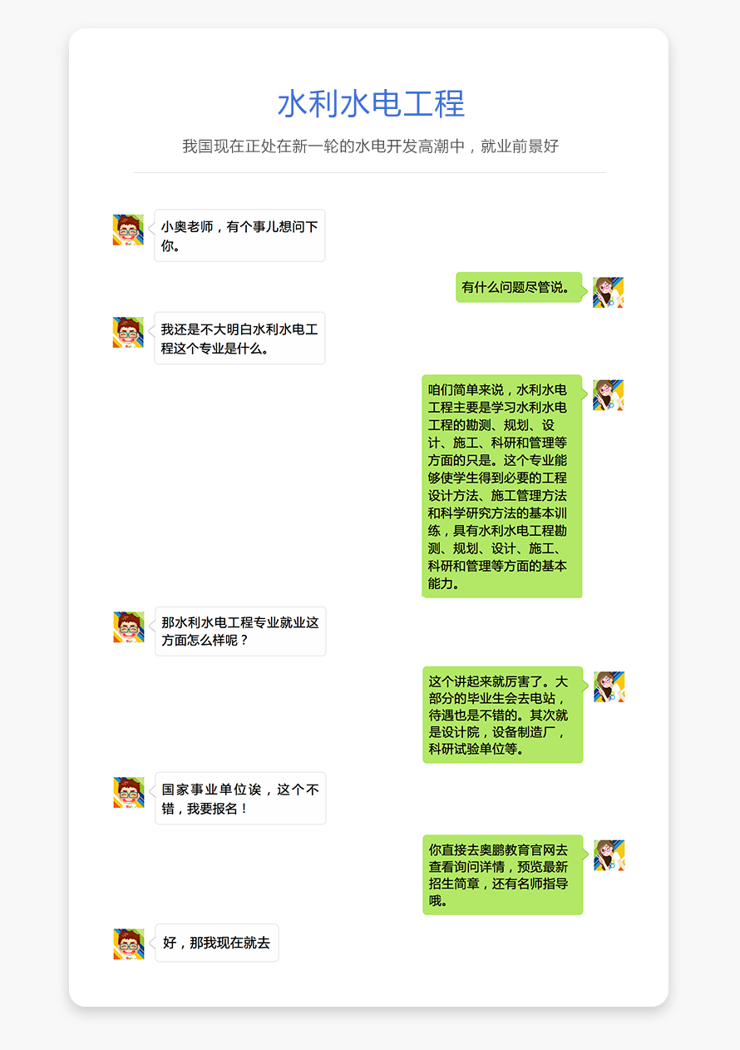Click the student avatar beside '那水利水电工程专业就业这方面怎么样呢'
Image resolution: width=740 pixels, height=1050 pixels.
[x=129, y=627]
